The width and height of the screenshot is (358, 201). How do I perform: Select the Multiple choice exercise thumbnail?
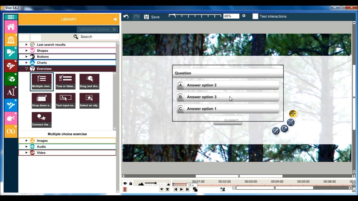(42, 82)
